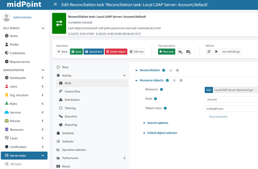
Task: Collapse the Administration section
Action: pos(43,70)
